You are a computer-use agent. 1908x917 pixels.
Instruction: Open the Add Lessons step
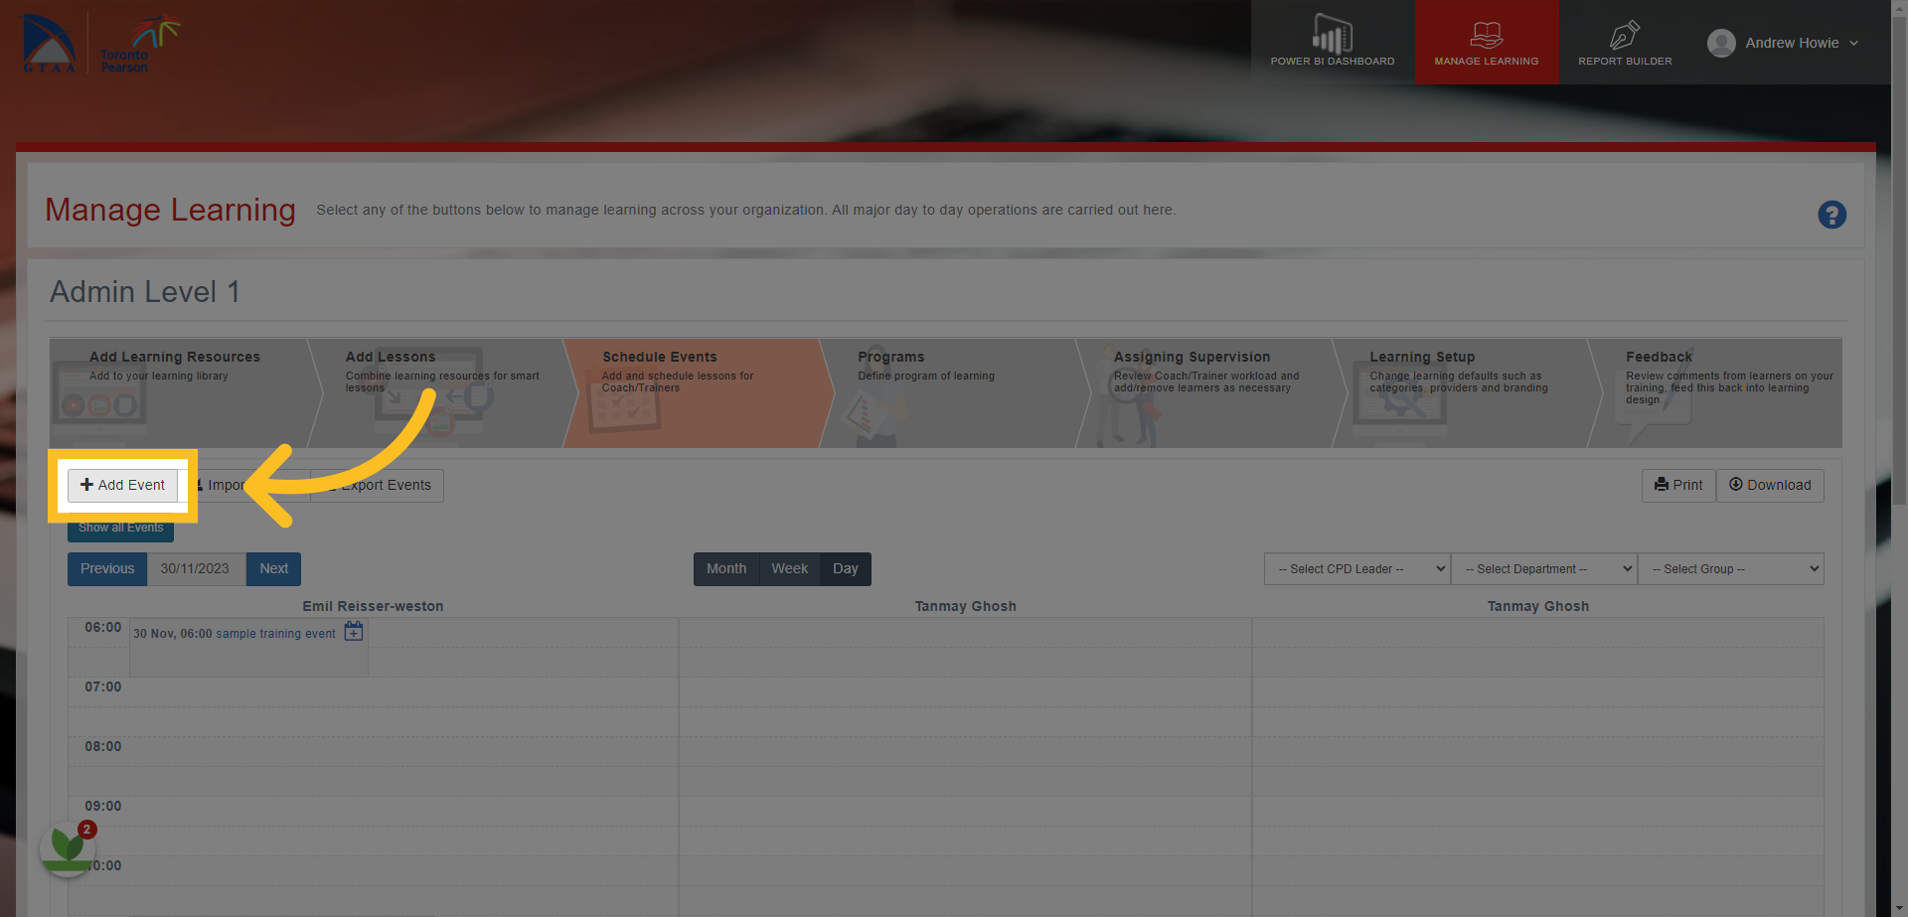pyautogui.click(x=443, y=392)
